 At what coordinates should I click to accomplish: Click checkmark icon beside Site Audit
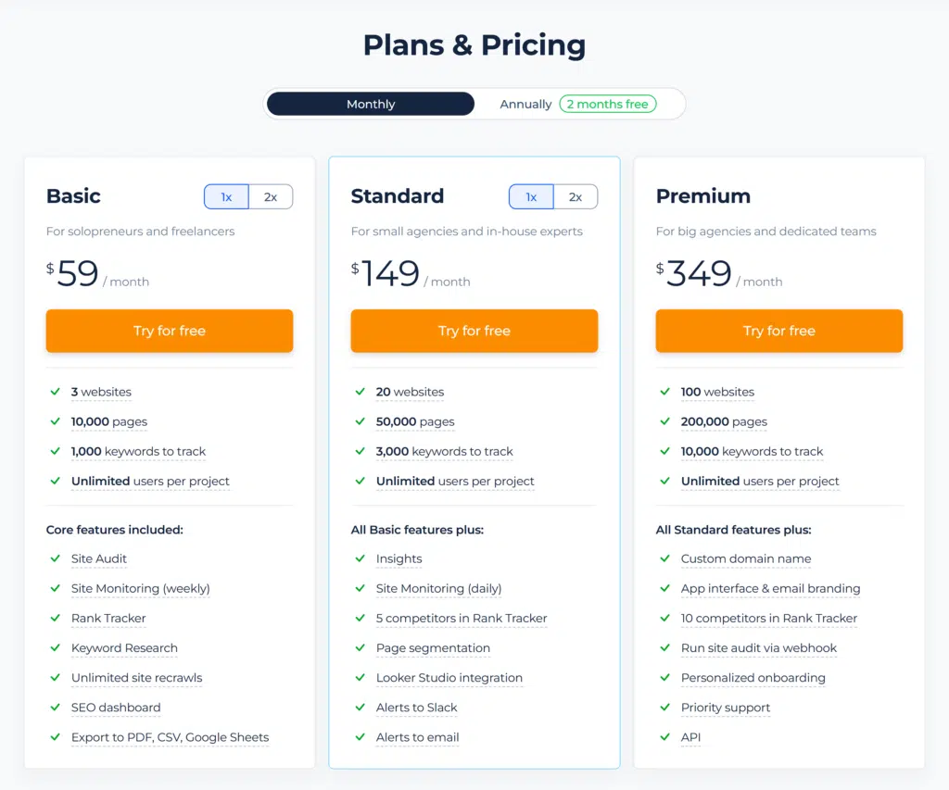[56, 558]
